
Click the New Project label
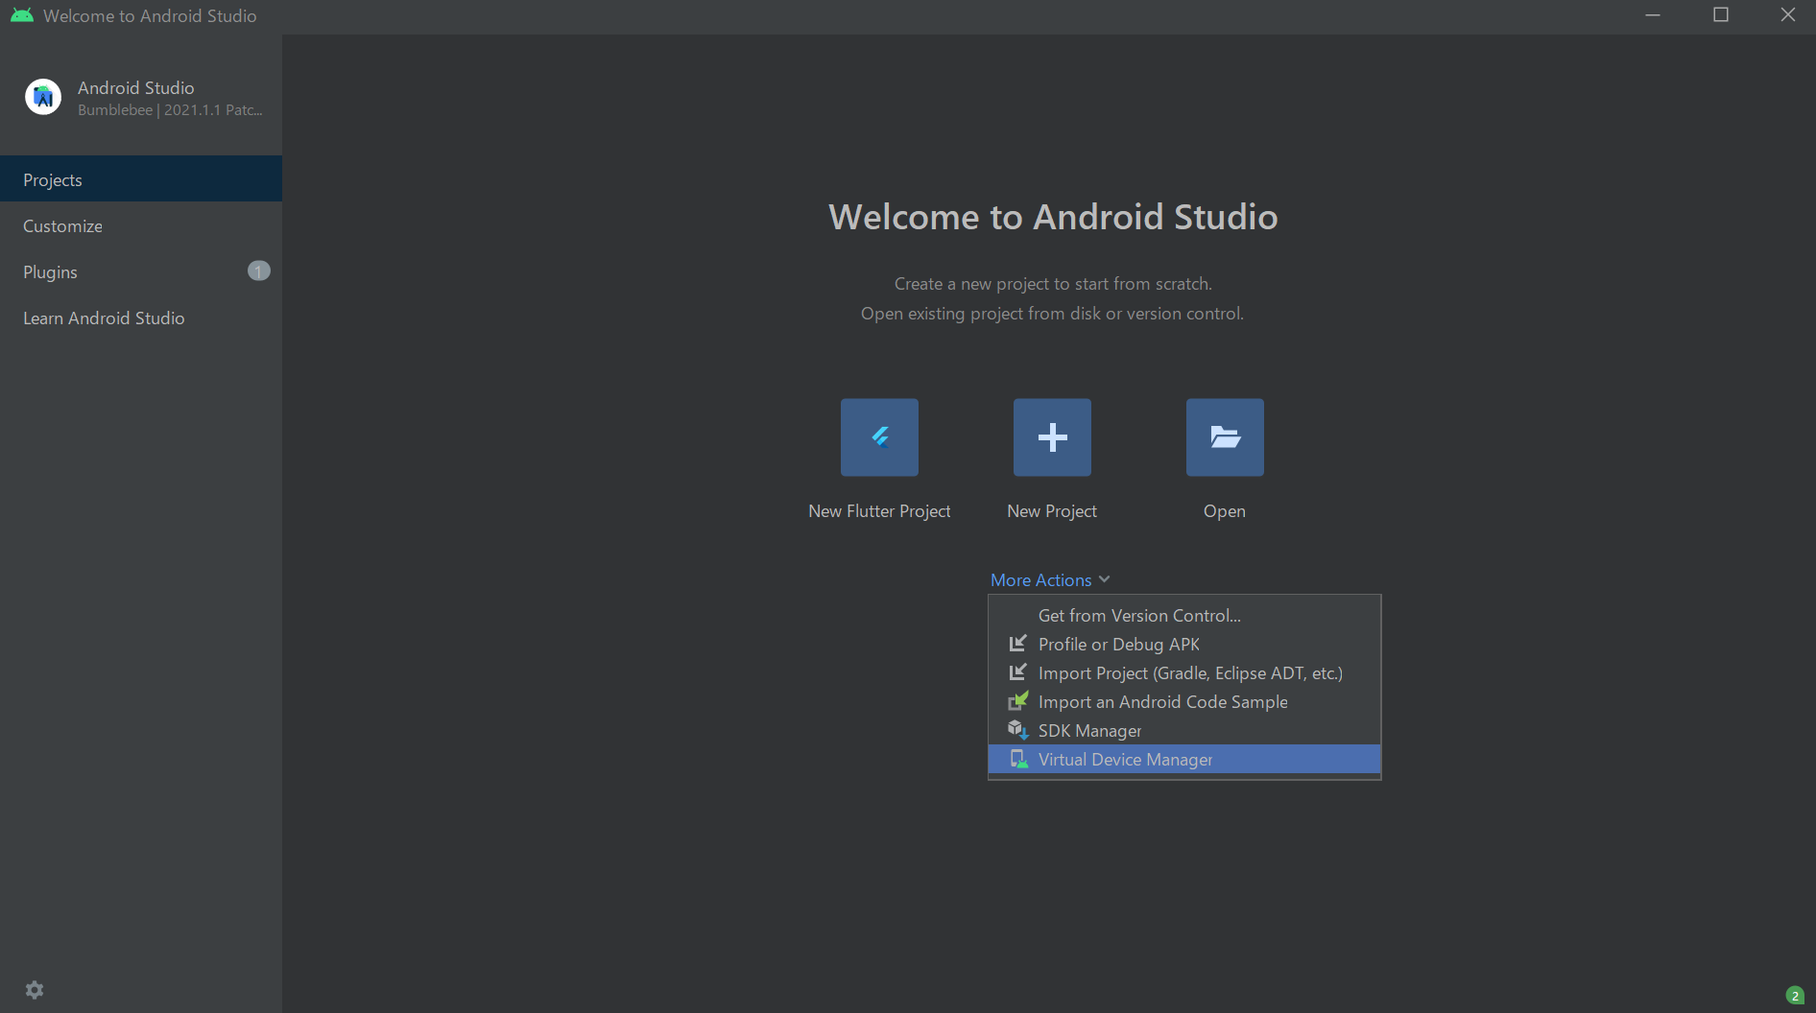pos(1052,511)
